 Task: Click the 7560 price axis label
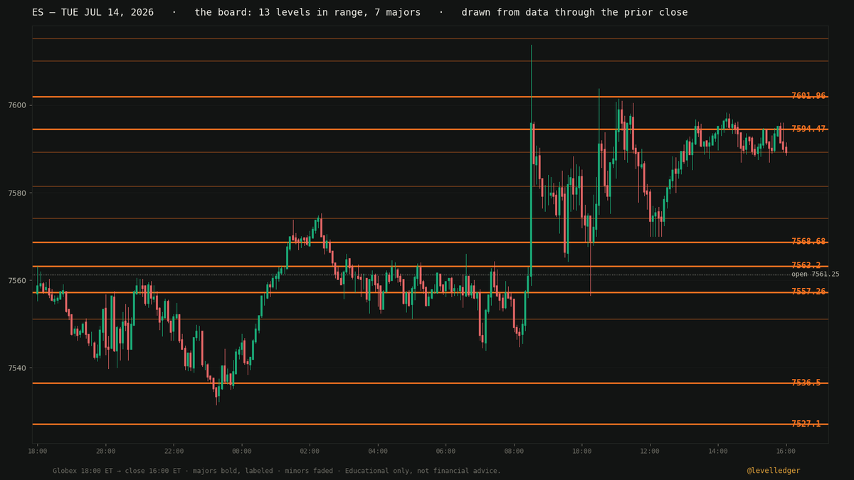point(17,281)
